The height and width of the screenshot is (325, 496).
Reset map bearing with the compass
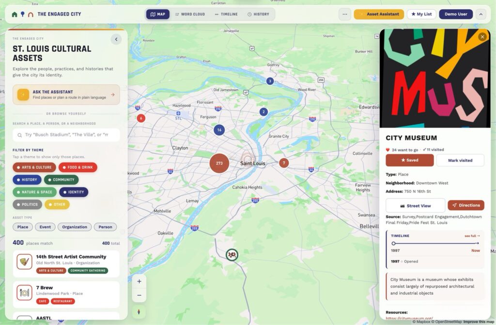[x=139, y=312]
